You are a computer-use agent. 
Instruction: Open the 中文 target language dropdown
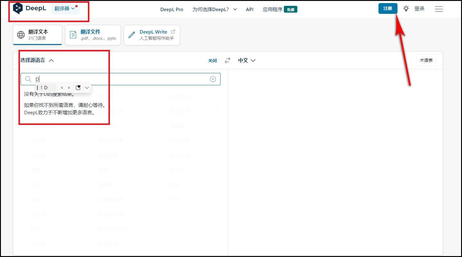(247, 60)
